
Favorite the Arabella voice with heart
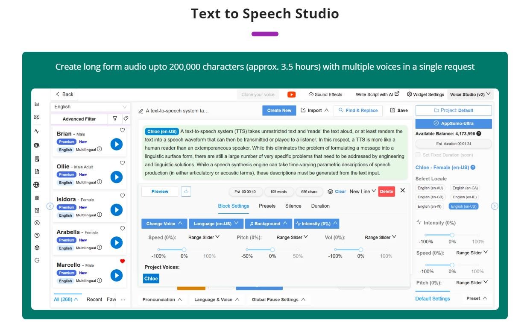122,228
